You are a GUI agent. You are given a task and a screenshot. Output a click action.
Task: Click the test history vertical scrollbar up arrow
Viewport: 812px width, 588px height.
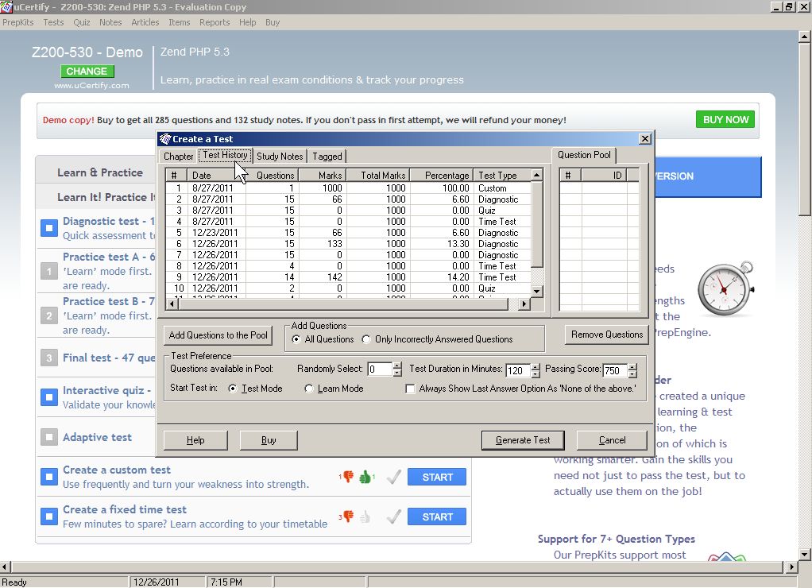pyautogui.click(x=537, y=175)
